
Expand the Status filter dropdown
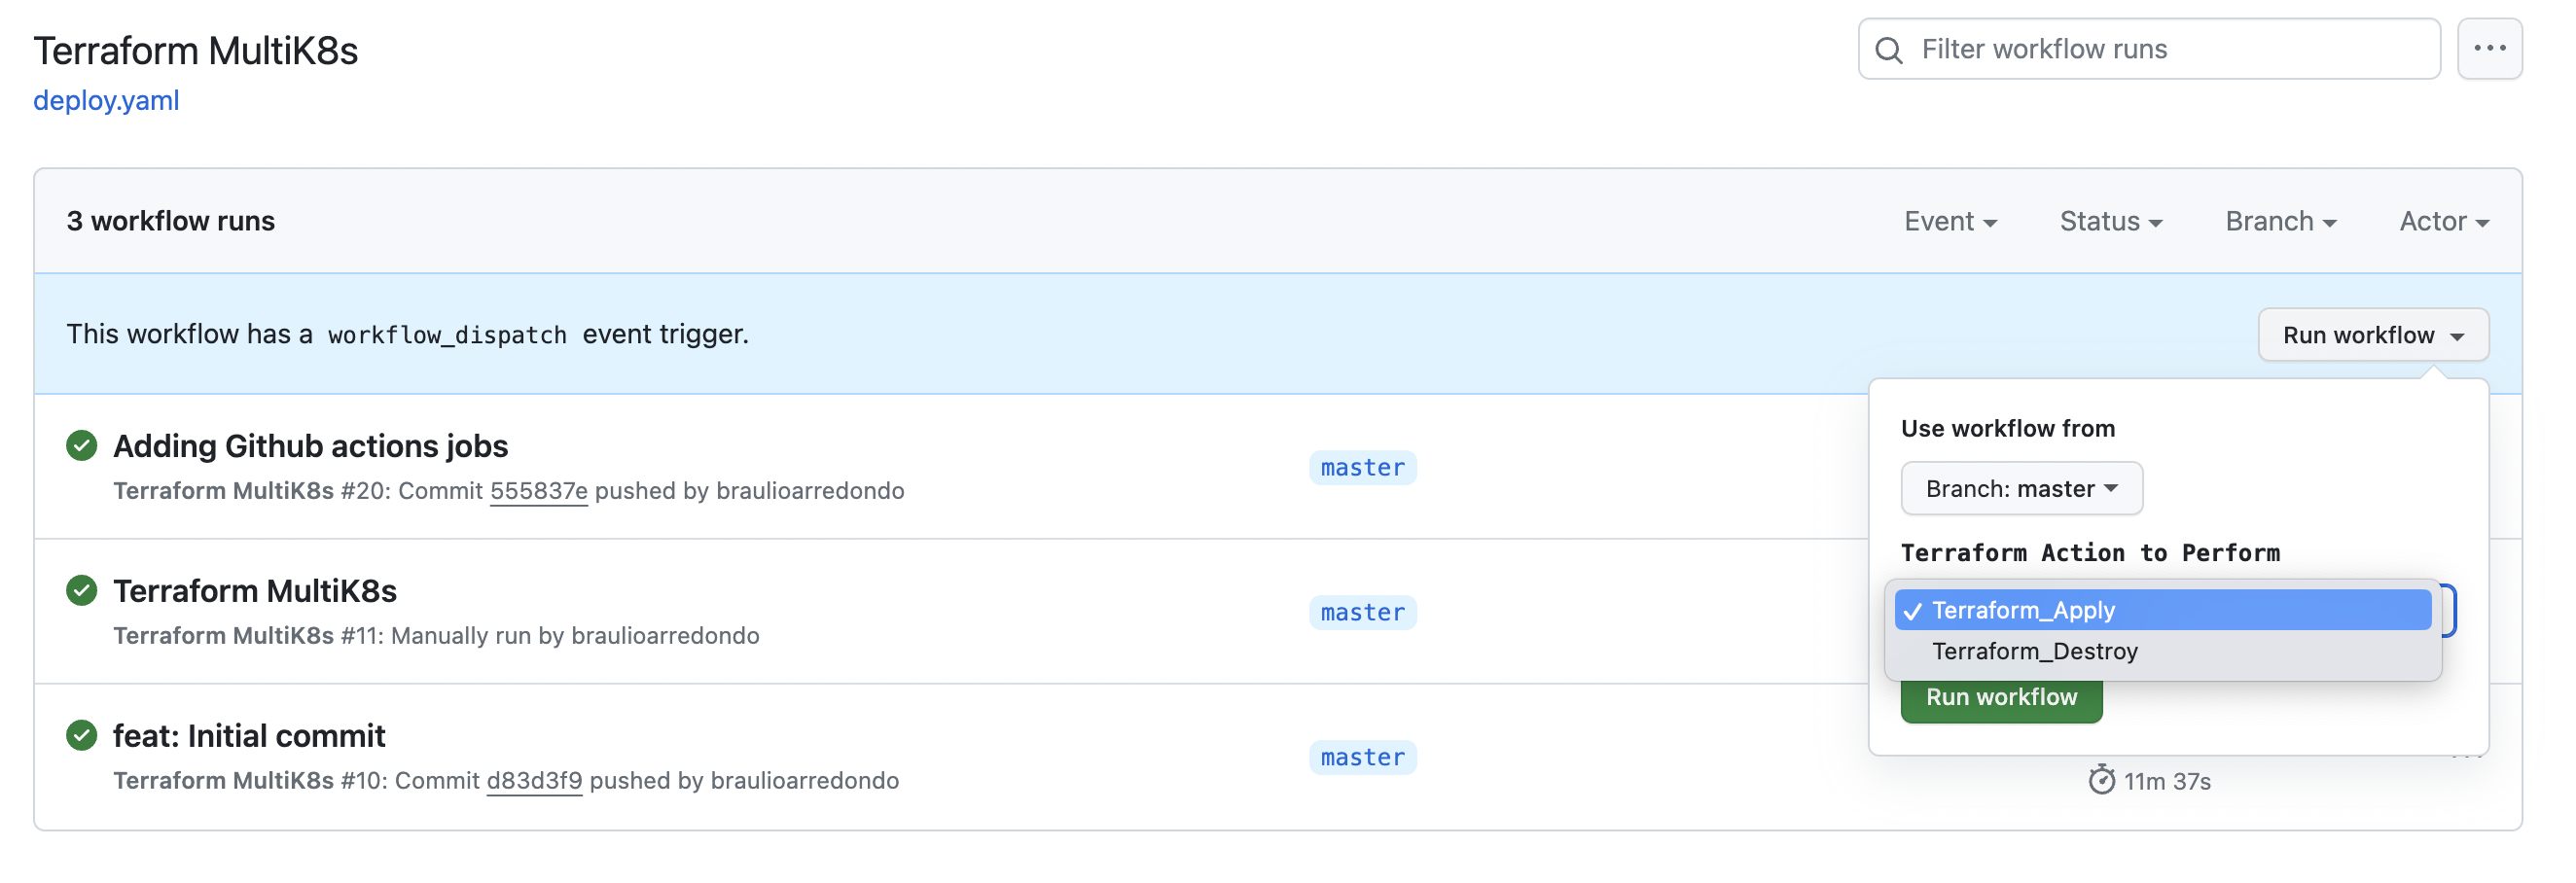tap(2111, 221)
